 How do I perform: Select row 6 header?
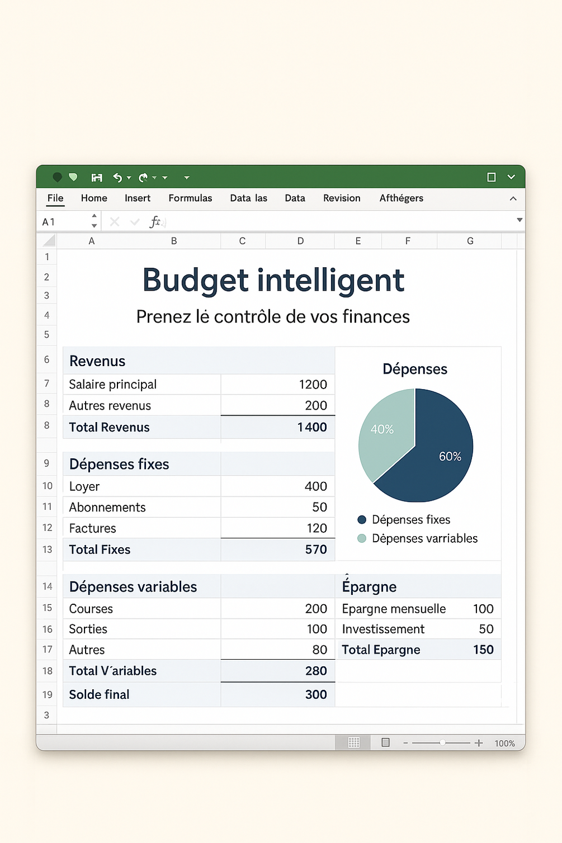coord(47,359)
